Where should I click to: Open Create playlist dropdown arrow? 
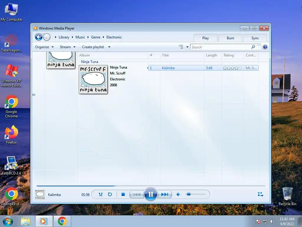[x=109, y=47]
